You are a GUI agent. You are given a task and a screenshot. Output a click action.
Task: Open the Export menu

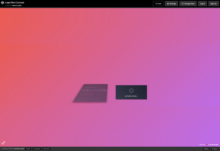click(x=215, y=149)
